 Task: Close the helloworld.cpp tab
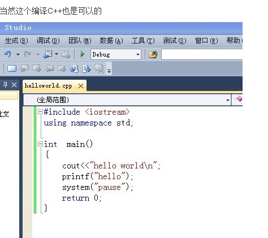81,86
